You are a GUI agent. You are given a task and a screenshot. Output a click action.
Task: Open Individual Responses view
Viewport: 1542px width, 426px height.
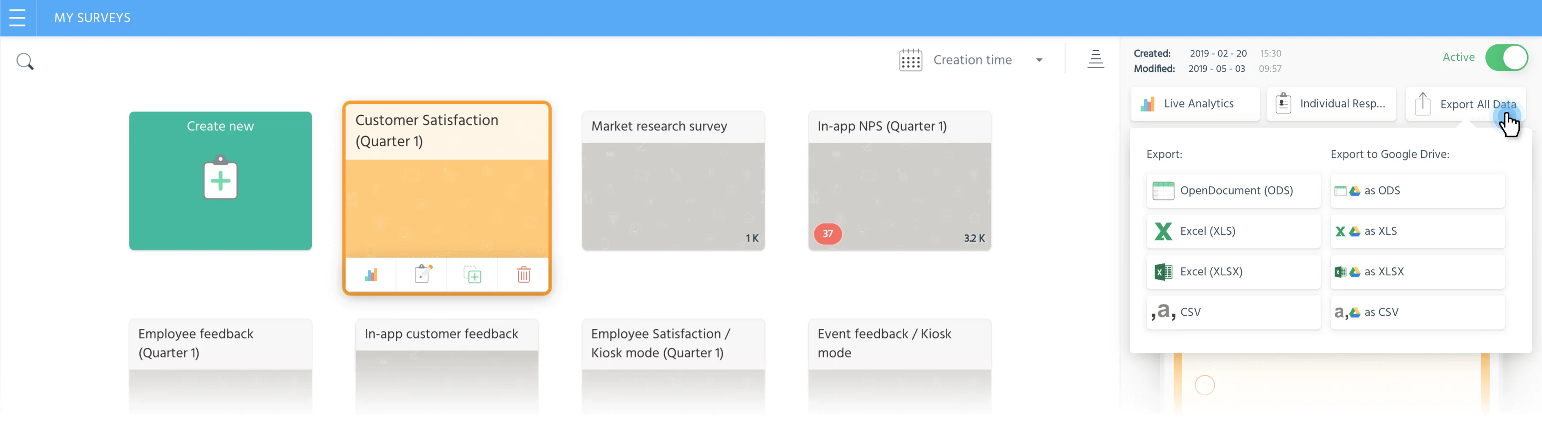pos(1331,103)
